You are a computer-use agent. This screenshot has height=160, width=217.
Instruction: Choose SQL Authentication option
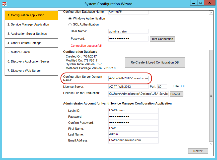coord(70,25)
